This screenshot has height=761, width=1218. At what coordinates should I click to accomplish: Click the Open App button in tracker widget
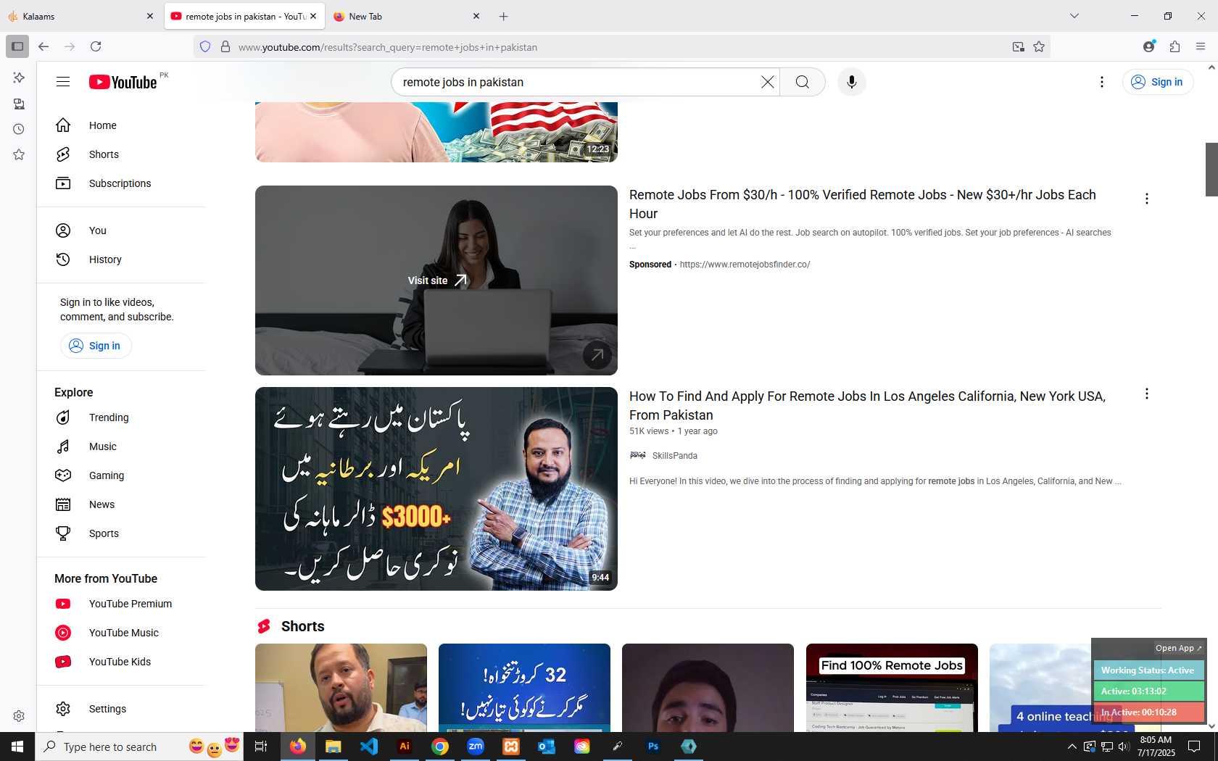point(1178,648)
